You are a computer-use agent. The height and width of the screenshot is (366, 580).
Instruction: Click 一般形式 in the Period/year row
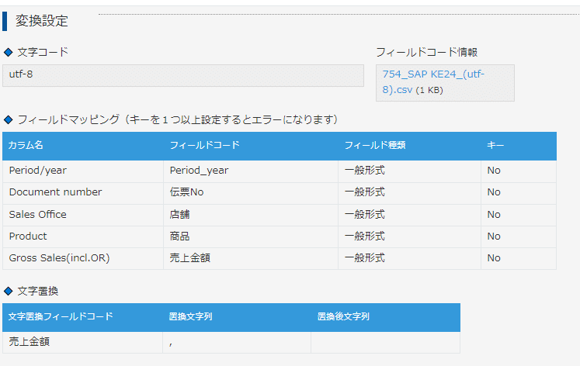tap(365, 171)
